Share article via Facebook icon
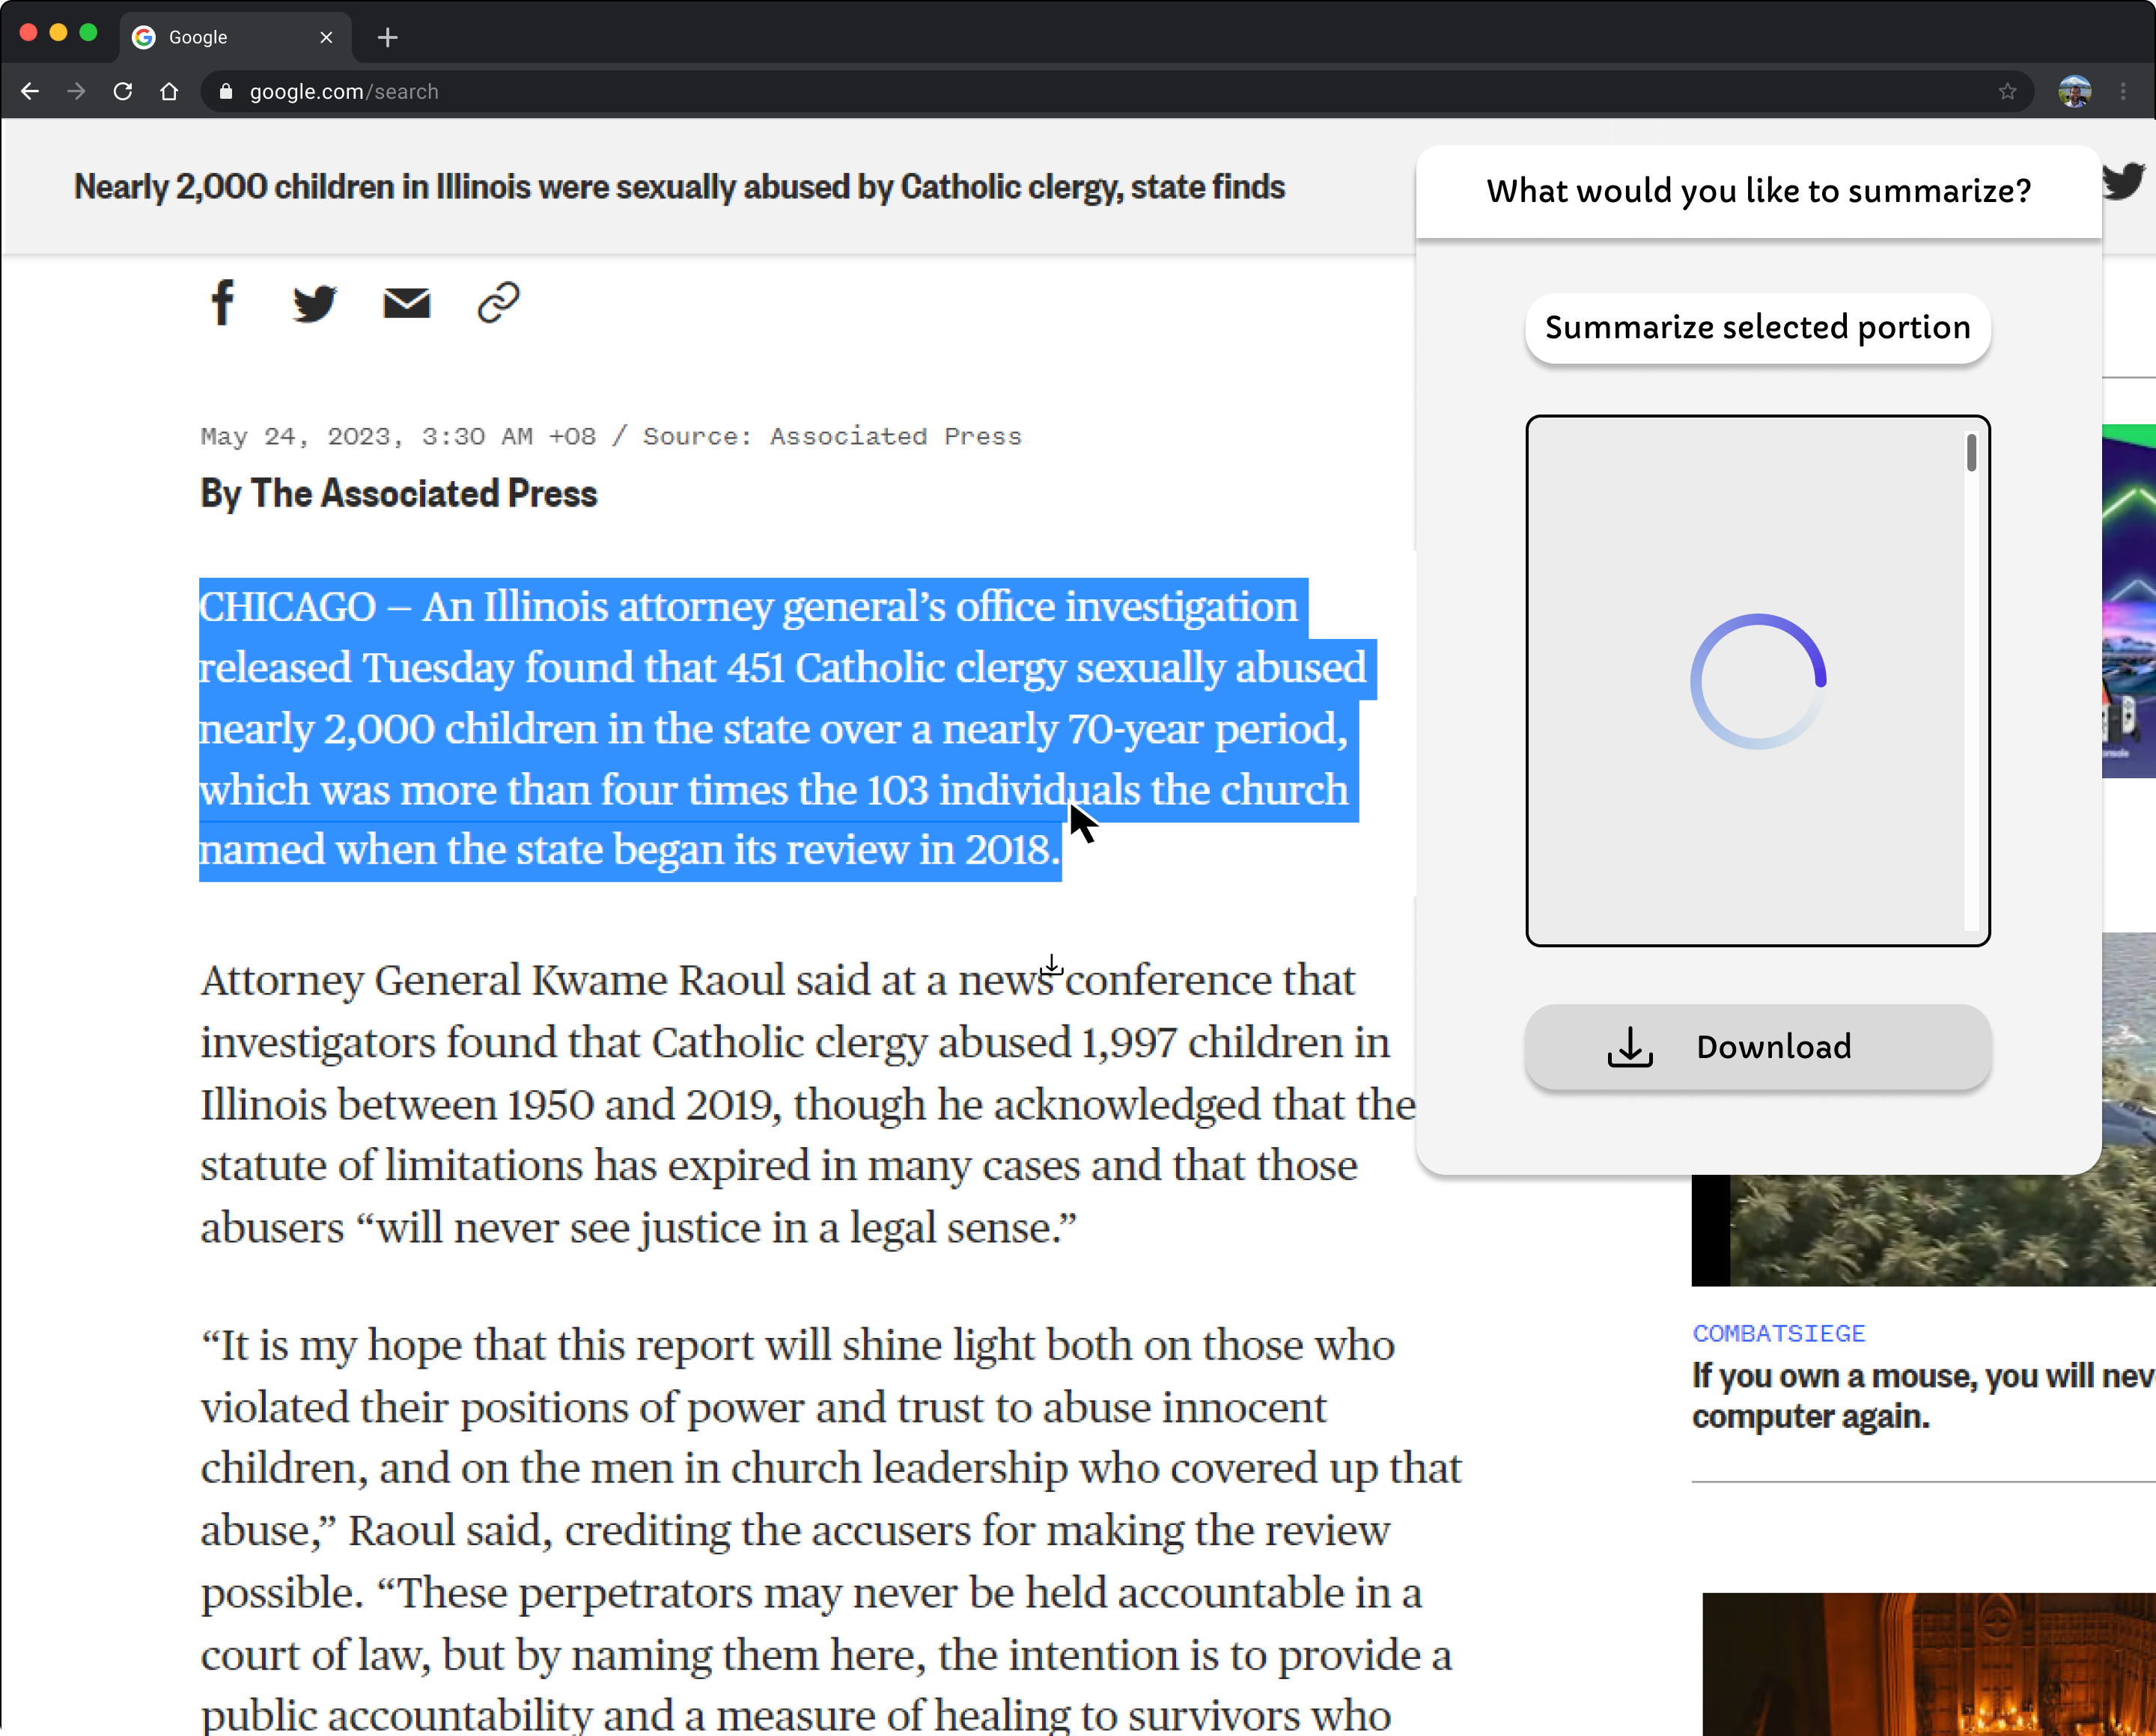 coord(223,302)
